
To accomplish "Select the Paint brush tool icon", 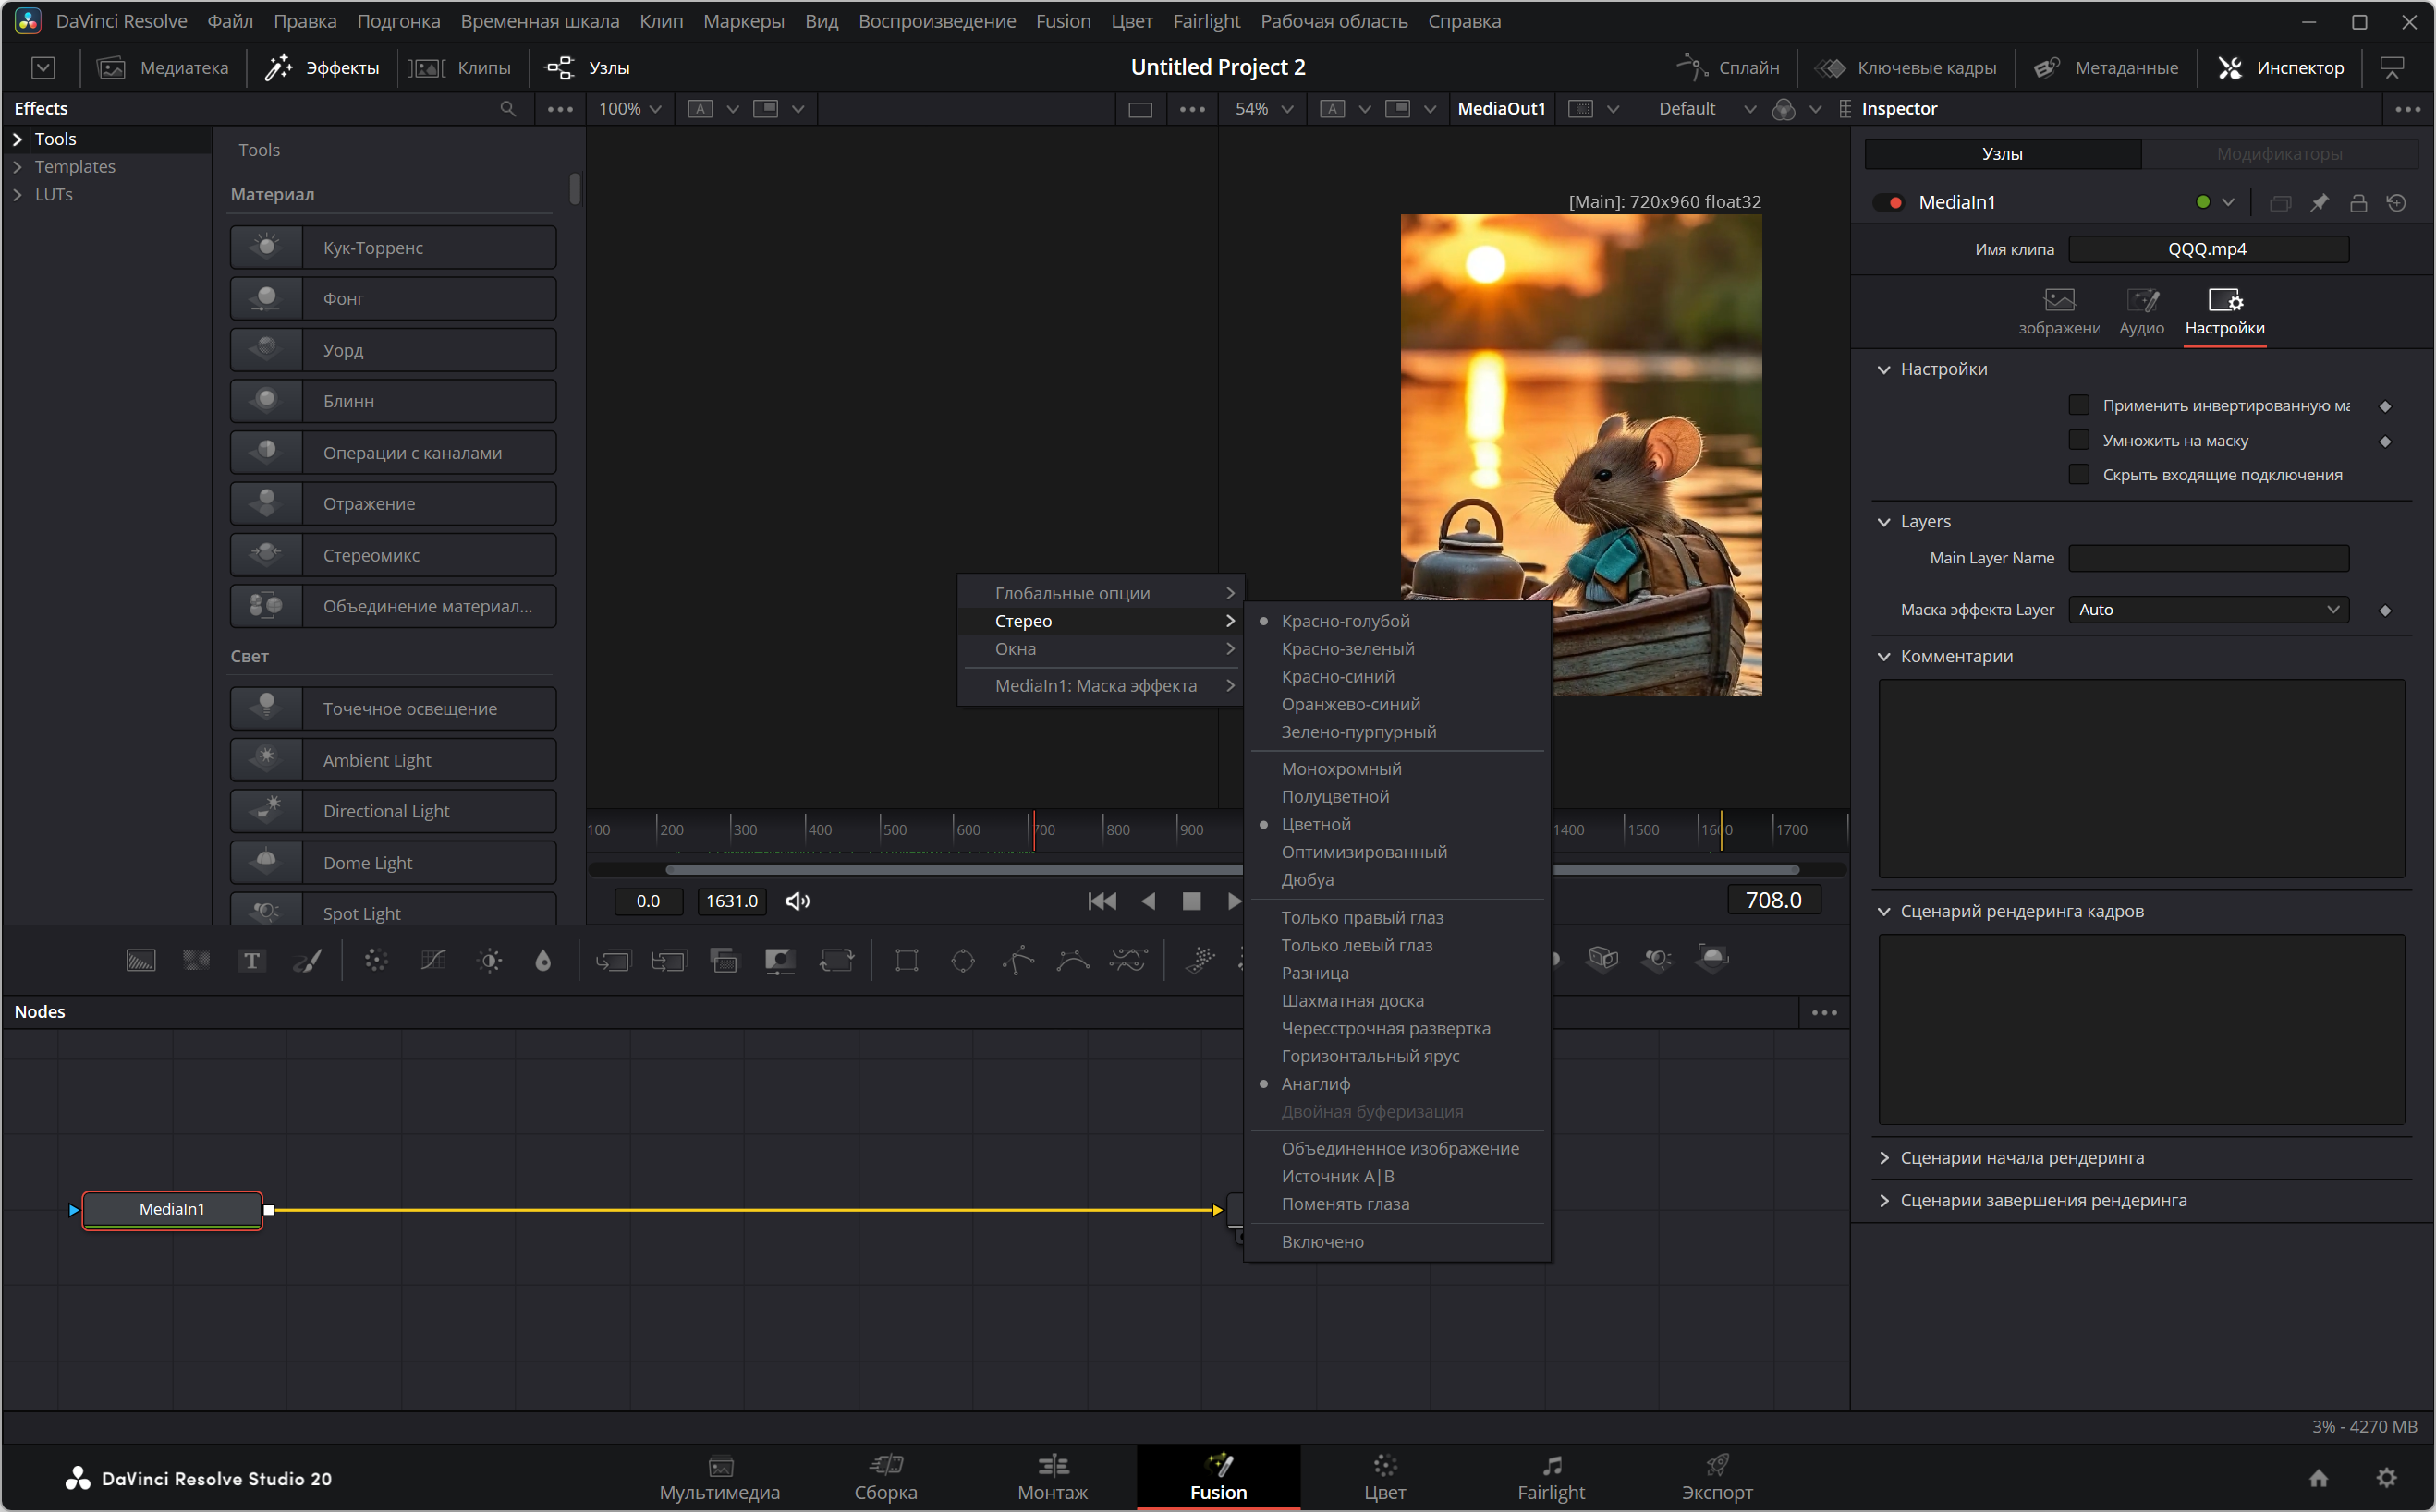I will 307,960.
